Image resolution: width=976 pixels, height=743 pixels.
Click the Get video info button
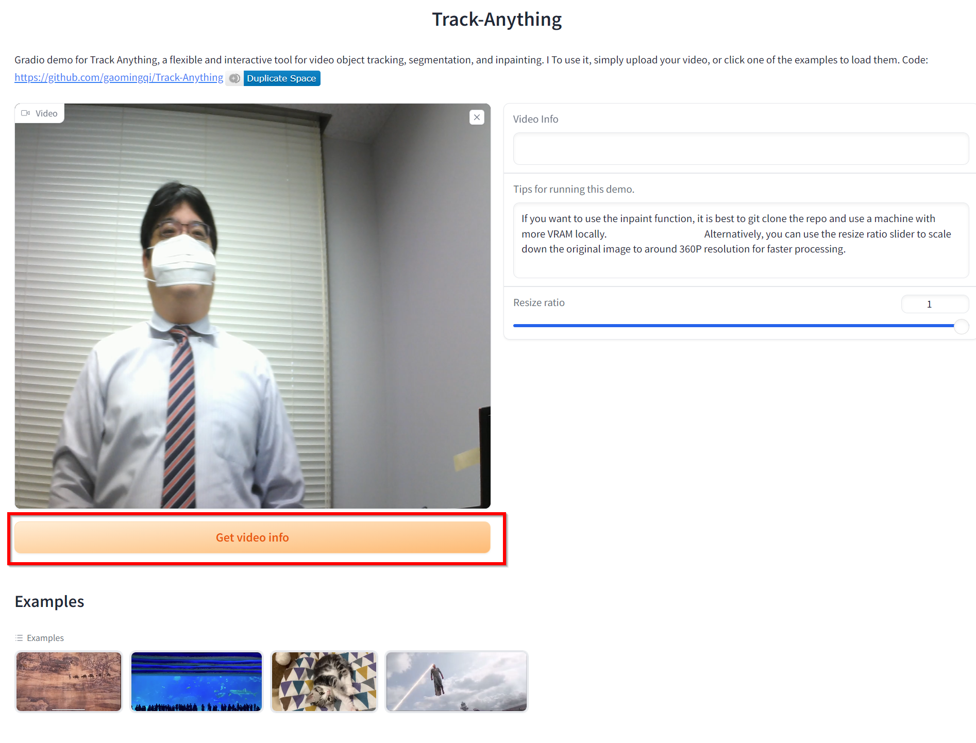pyautogui.click(x=252, y=537)
